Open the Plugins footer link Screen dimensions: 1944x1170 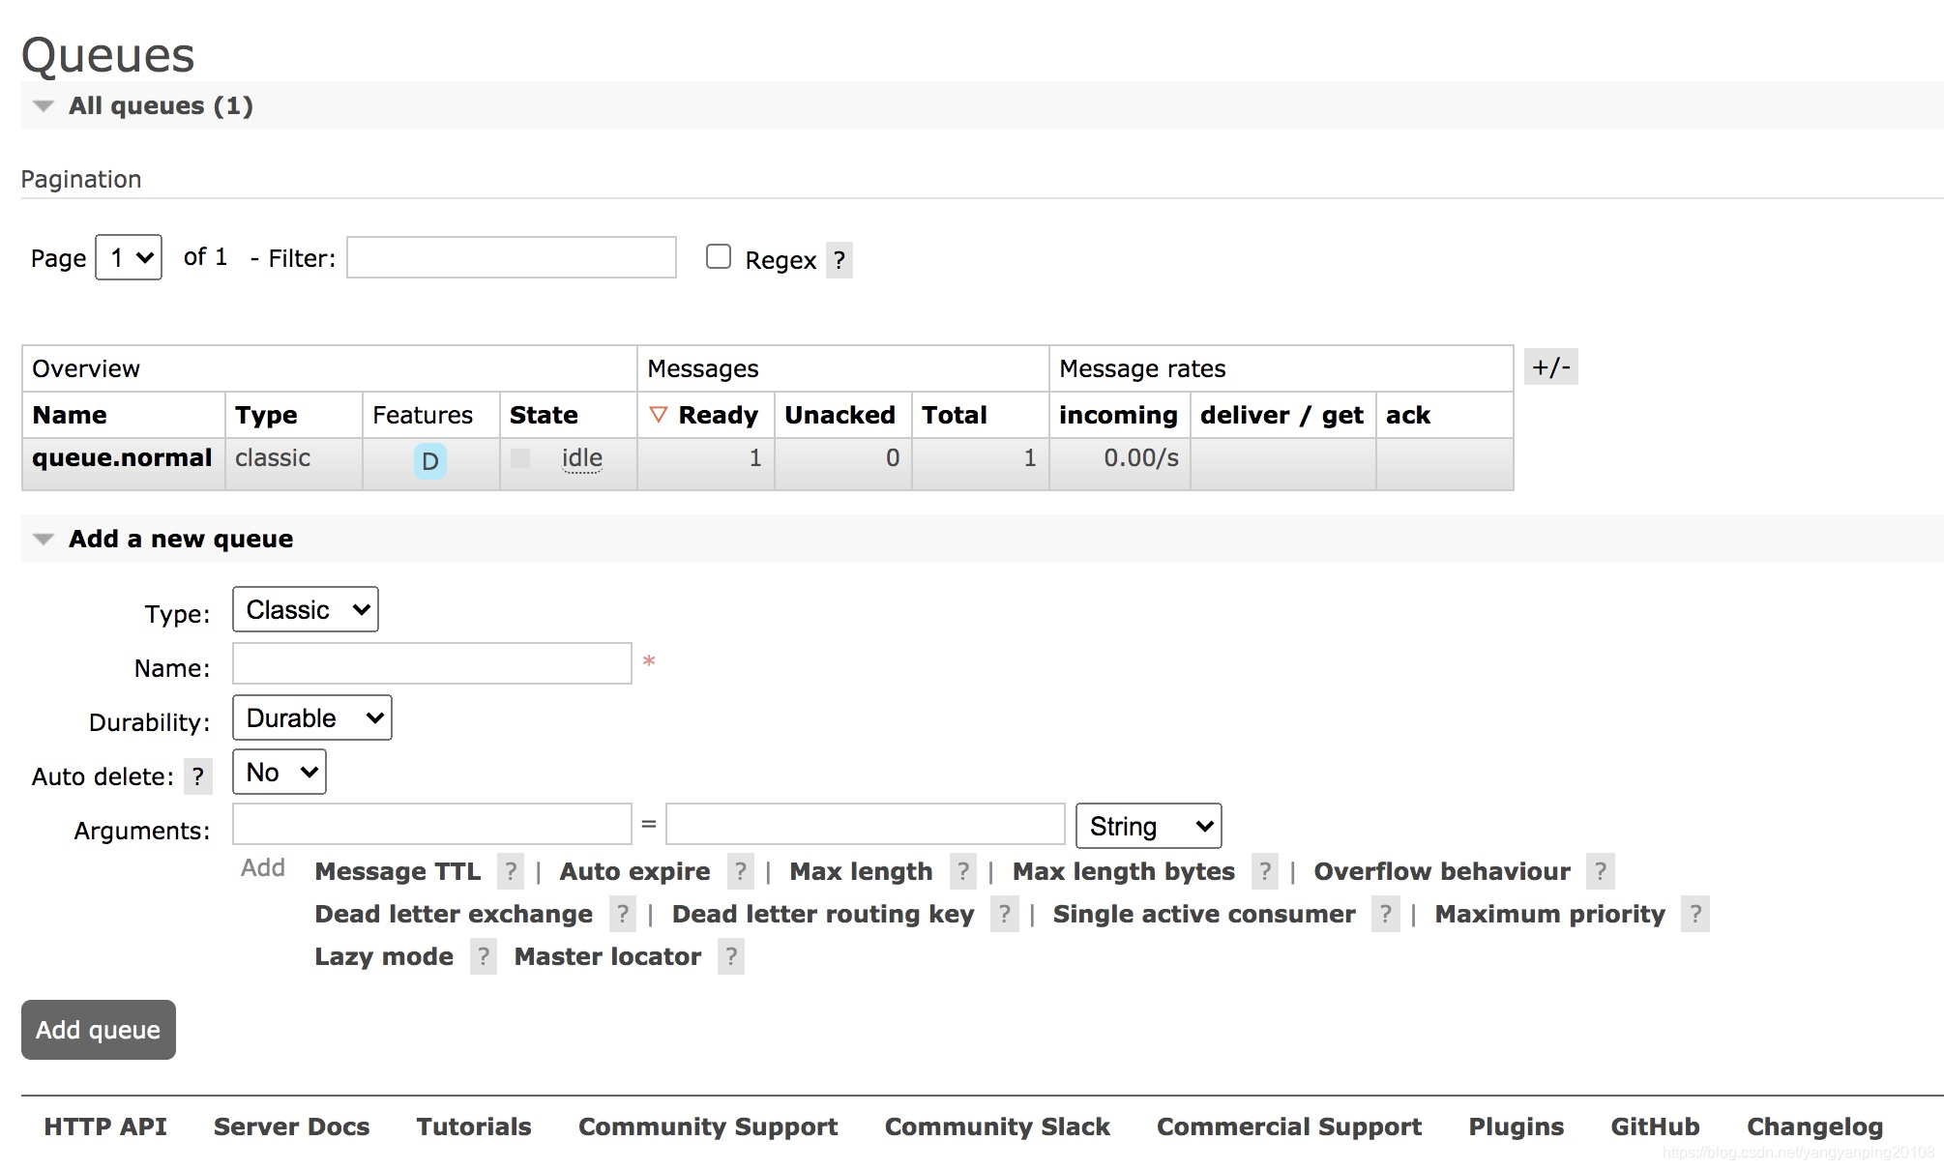pyautogui.click(x=1517, y=1126)
